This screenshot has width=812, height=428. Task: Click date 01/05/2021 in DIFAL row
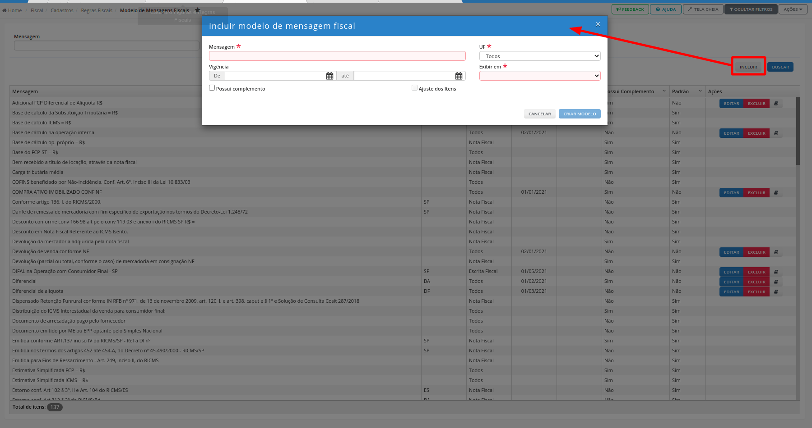pos(534,271)
